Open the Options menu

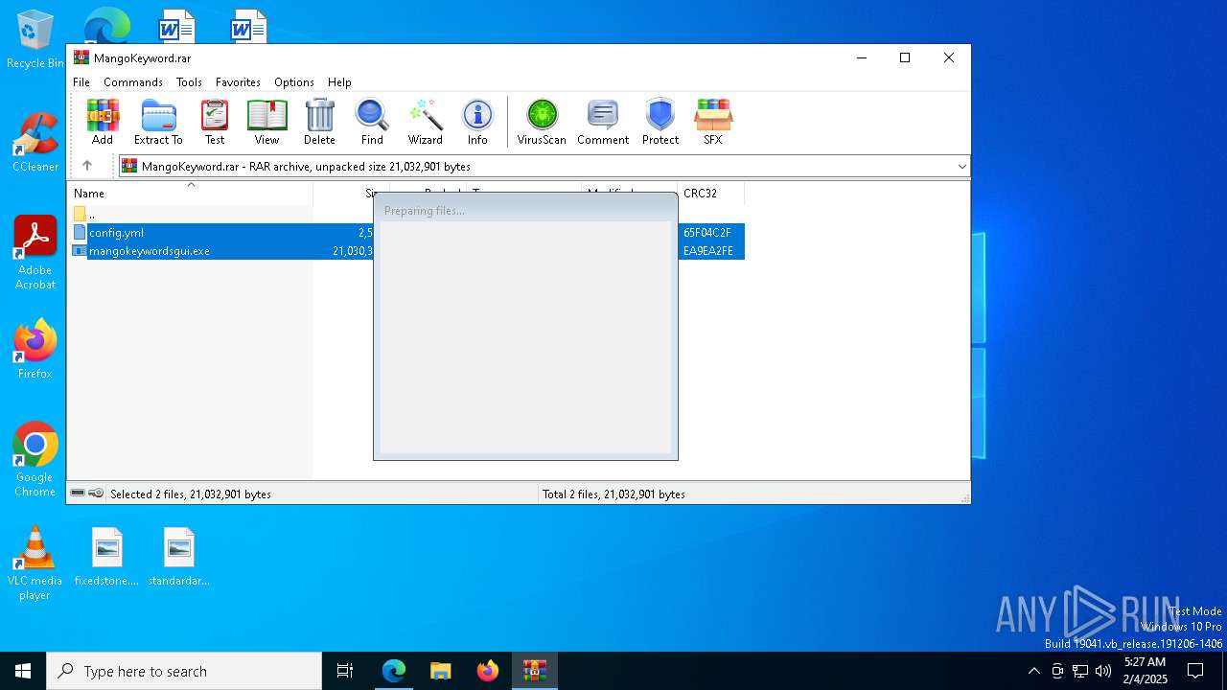coord(294,82)
